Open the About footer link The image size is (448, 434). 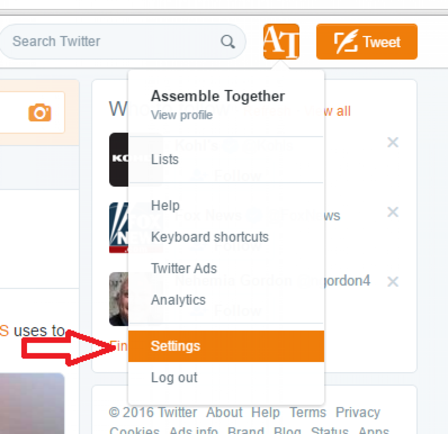coord(224,412)
